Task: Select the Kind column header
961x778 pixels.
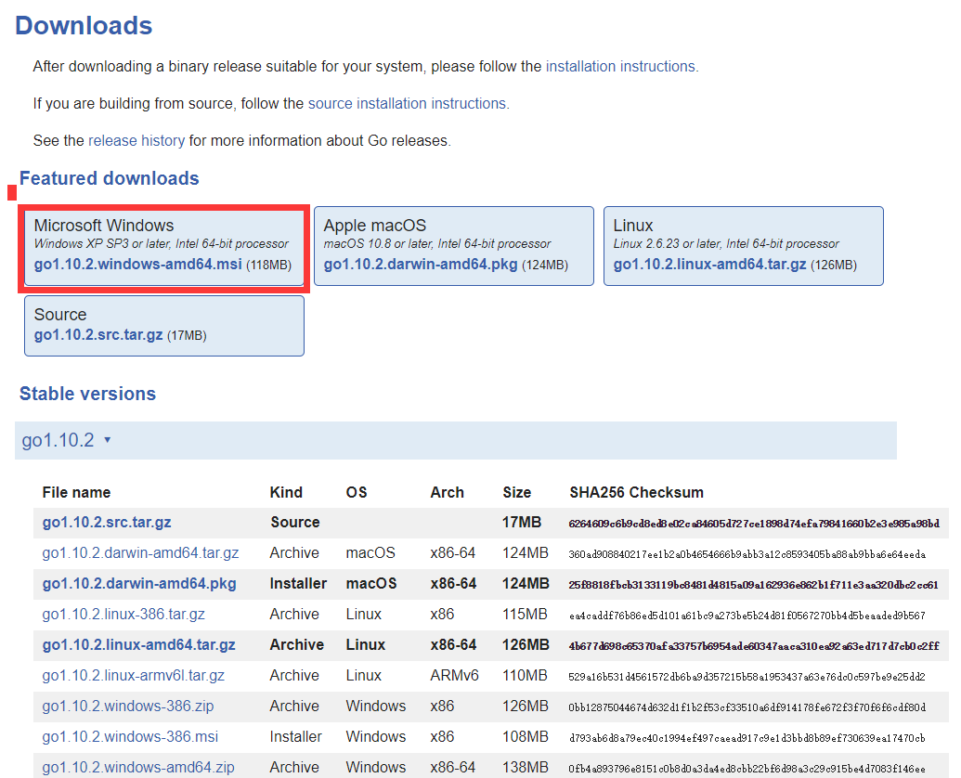Action: pyautogui.click(x=286, y=493)
